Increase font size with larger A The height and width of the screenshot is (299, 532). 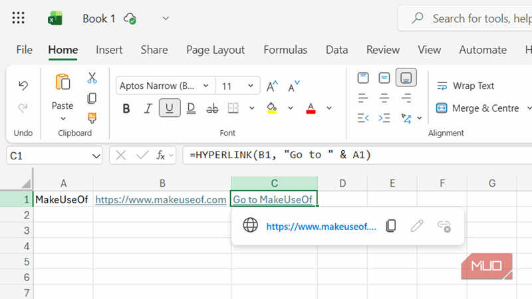(272, 86)
